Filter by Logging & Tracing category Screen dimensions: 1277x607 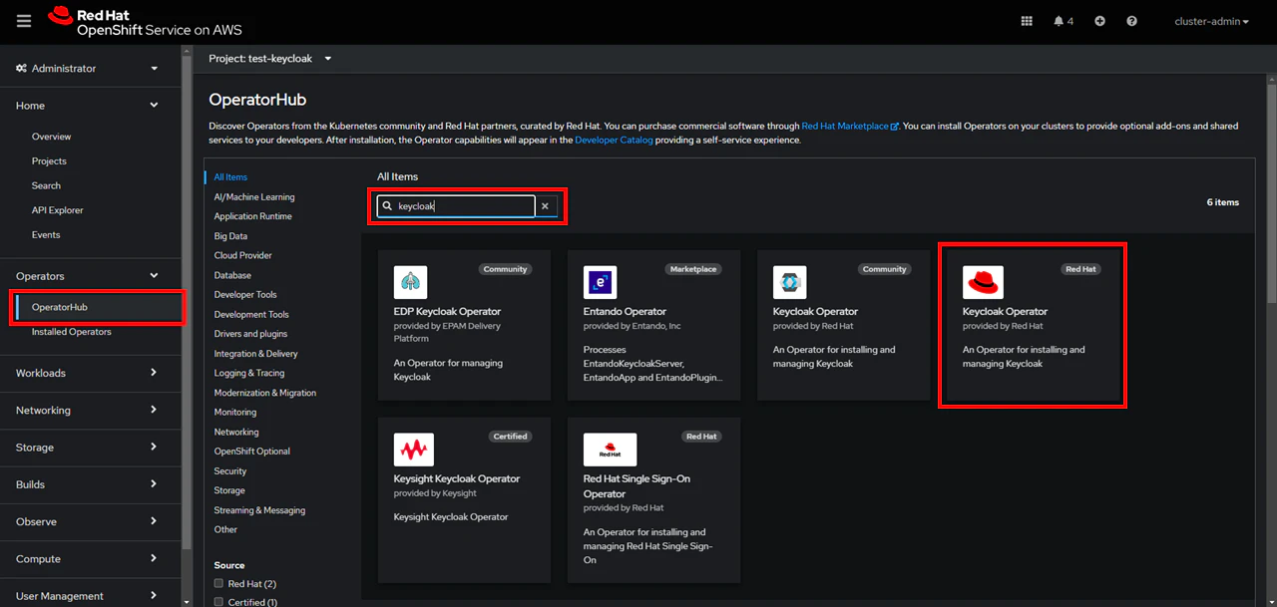(x=248, y=373)
